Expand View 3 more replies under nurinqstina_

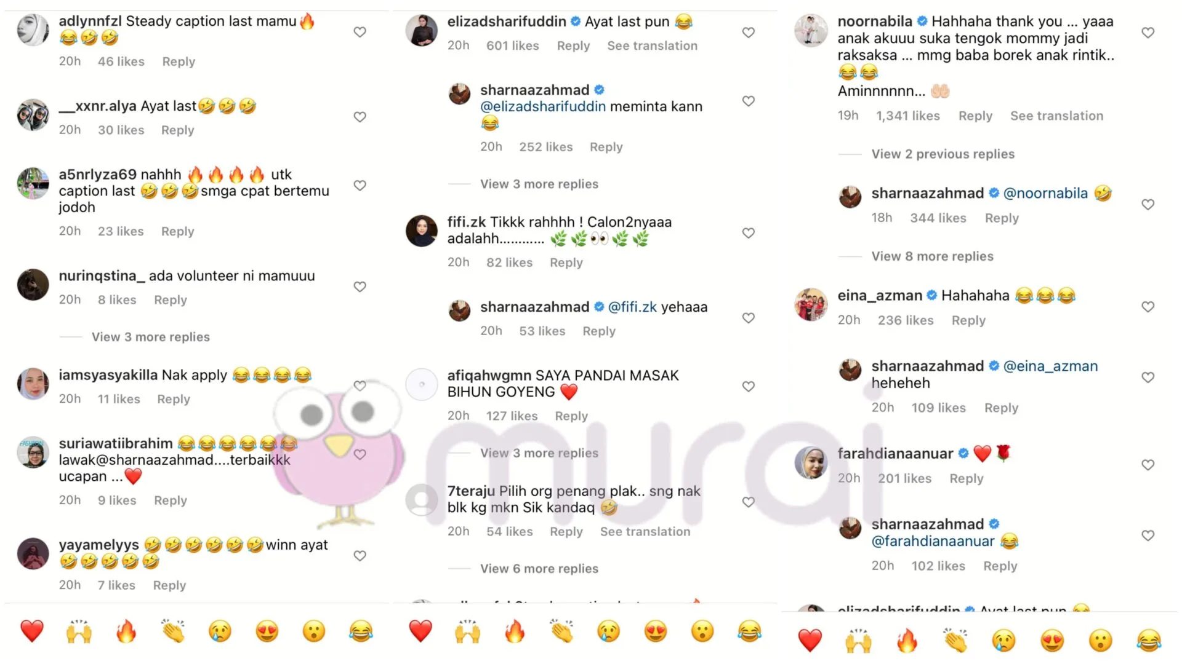click(151, 337)
